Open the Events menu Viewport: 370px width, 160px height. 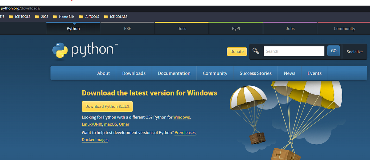[x=314, y=73]
